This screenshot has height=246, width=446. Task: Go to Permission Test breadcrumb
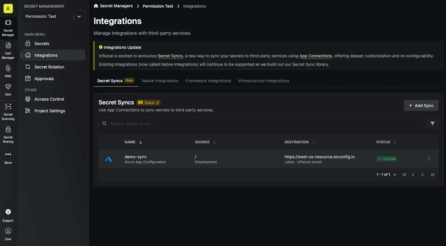pyautogui.click(x=158, y=6)
